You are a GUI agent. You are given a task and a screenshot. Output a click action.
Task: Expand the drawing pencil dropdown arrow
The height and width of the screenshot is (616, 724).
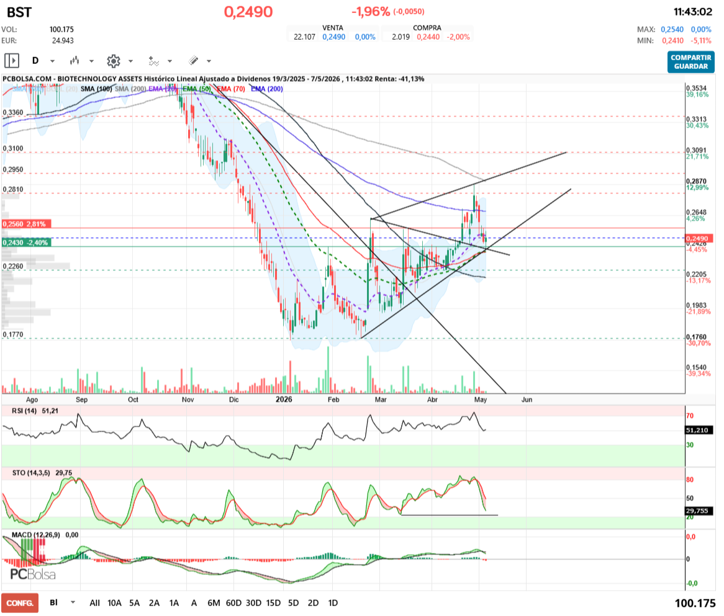[x=209, y=61]
